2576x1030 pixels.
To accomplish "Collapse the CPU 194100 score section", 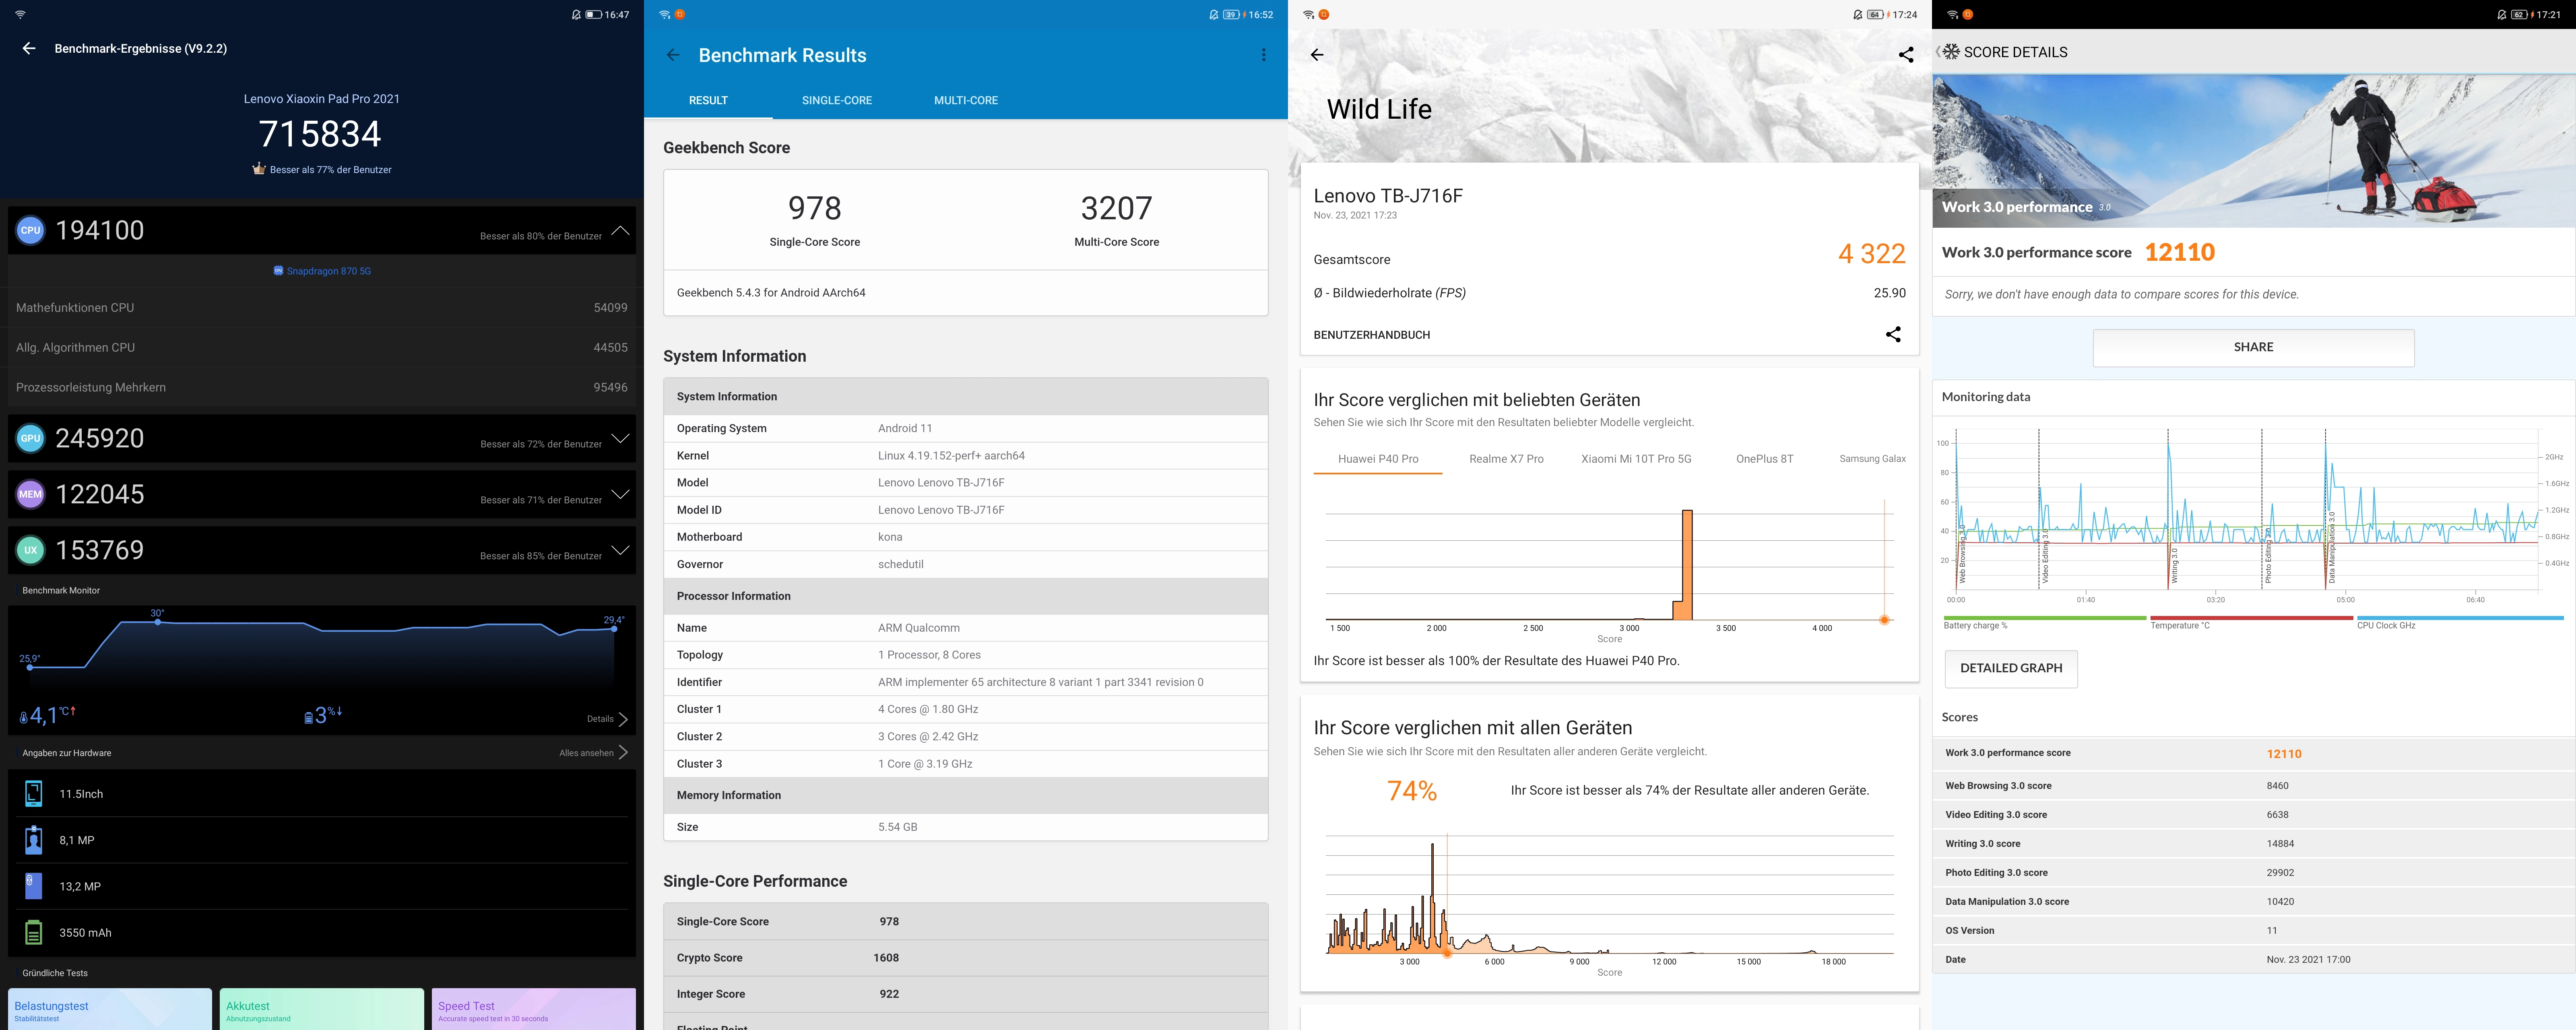I will pos(620,230).
